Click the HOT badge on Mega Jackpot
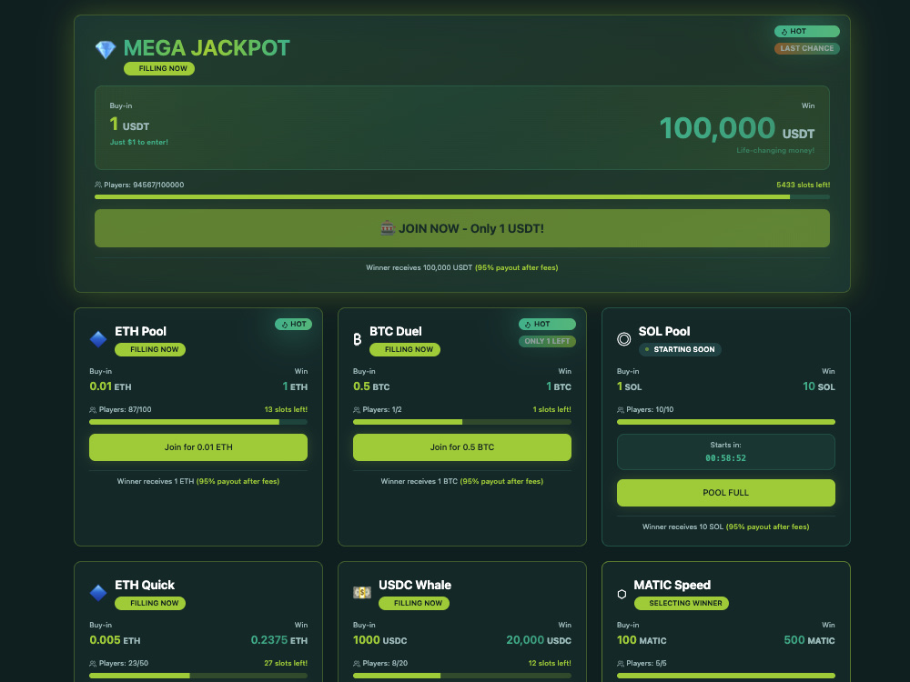 pos(806,31)
